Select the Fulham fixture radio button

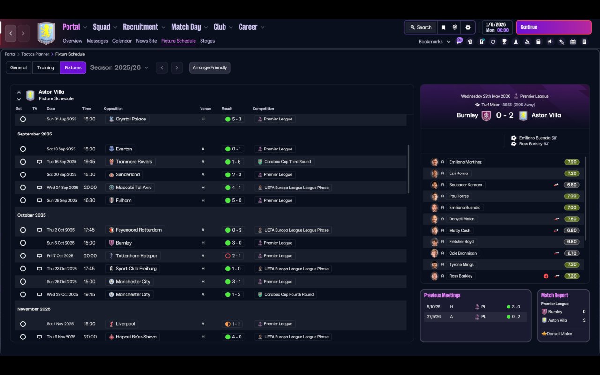click(x=22, y=200)
